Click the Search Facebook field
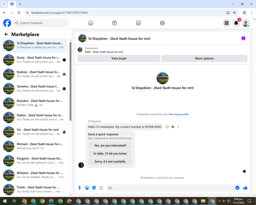The height and width of the screenshot is (205, 256). [41, 23]
